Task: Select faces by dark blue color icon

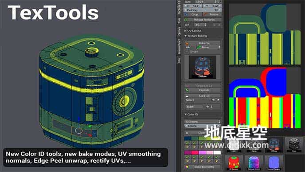Action: point(188,147)
